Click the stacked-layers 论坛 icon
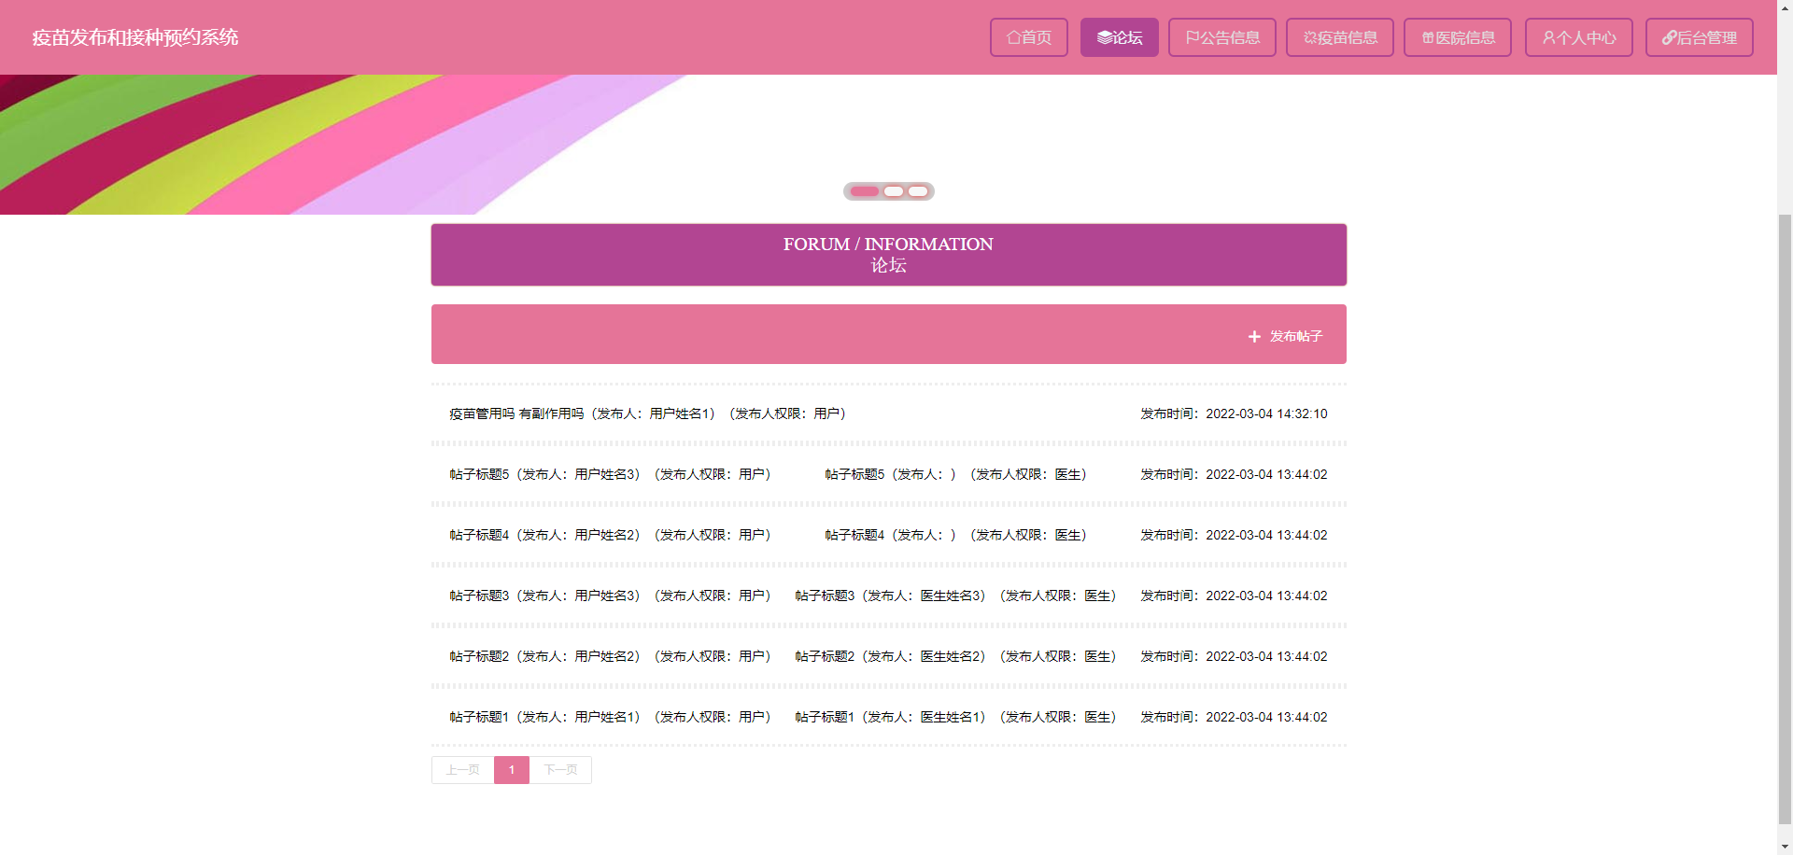 pyautogui.click(x=1105, y=37)
